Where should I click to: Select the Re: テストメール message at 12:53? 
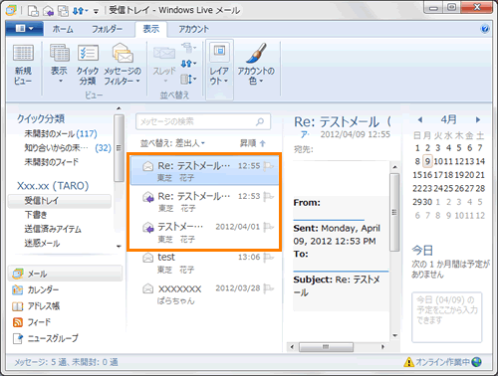tap(204, 201)
